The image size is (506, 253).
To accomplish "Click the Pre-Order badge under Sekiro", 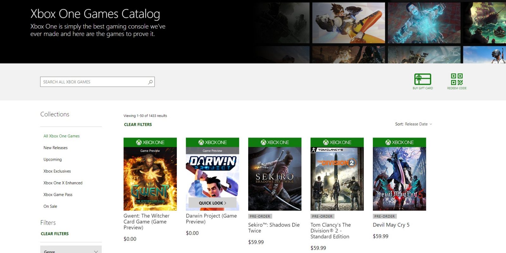I will click(x=260, y=216).
